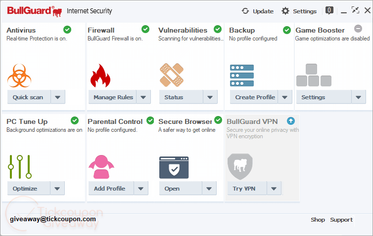Viewport: 373px width, 236px height.
Task: Expand the Secure Browser Open dropdown arrow
Action: pos(209,189)
